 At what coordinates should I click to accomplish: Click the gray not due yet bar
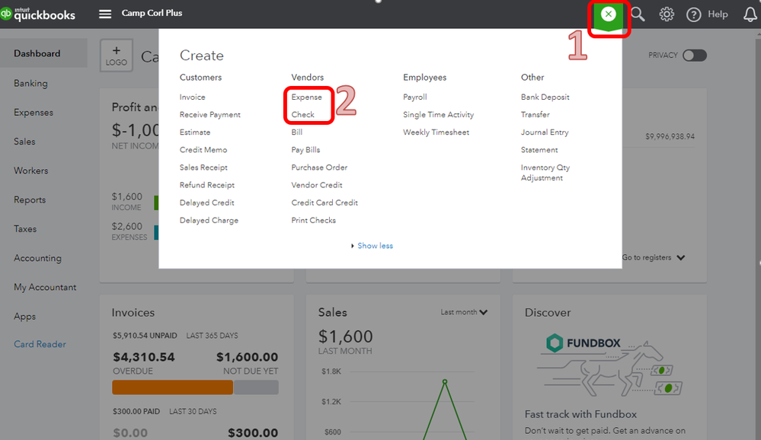coord(256,387)
